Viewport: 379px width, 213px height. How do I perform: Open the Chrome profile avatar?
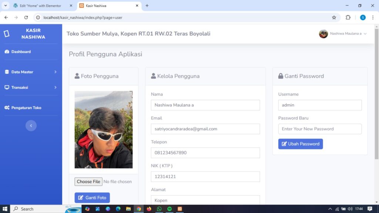tap(363, 17)
